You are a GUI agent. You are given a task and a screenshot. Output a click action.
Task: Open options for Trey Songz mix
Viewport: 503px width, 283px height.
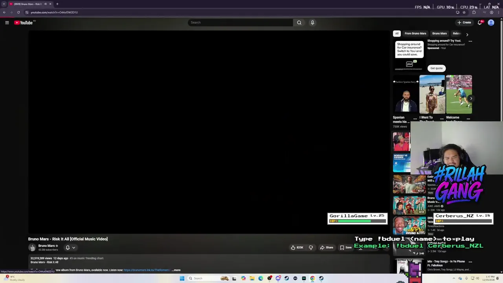tap(470, 262)
